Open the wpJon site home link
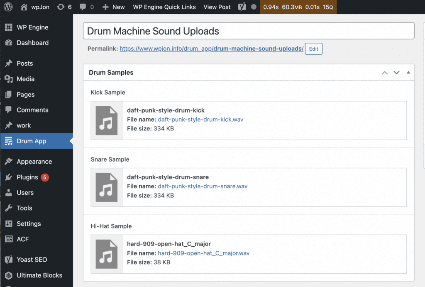425x287 pixels. point(35,7)
